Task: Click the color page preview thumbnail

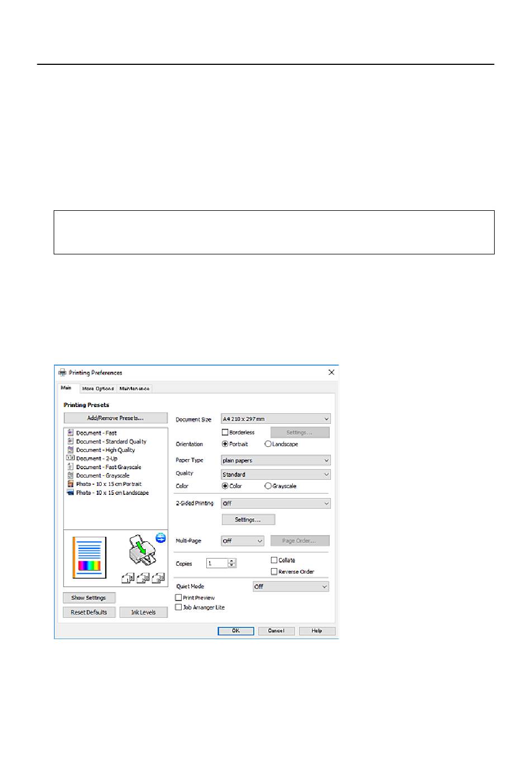Action: (89, 557)
